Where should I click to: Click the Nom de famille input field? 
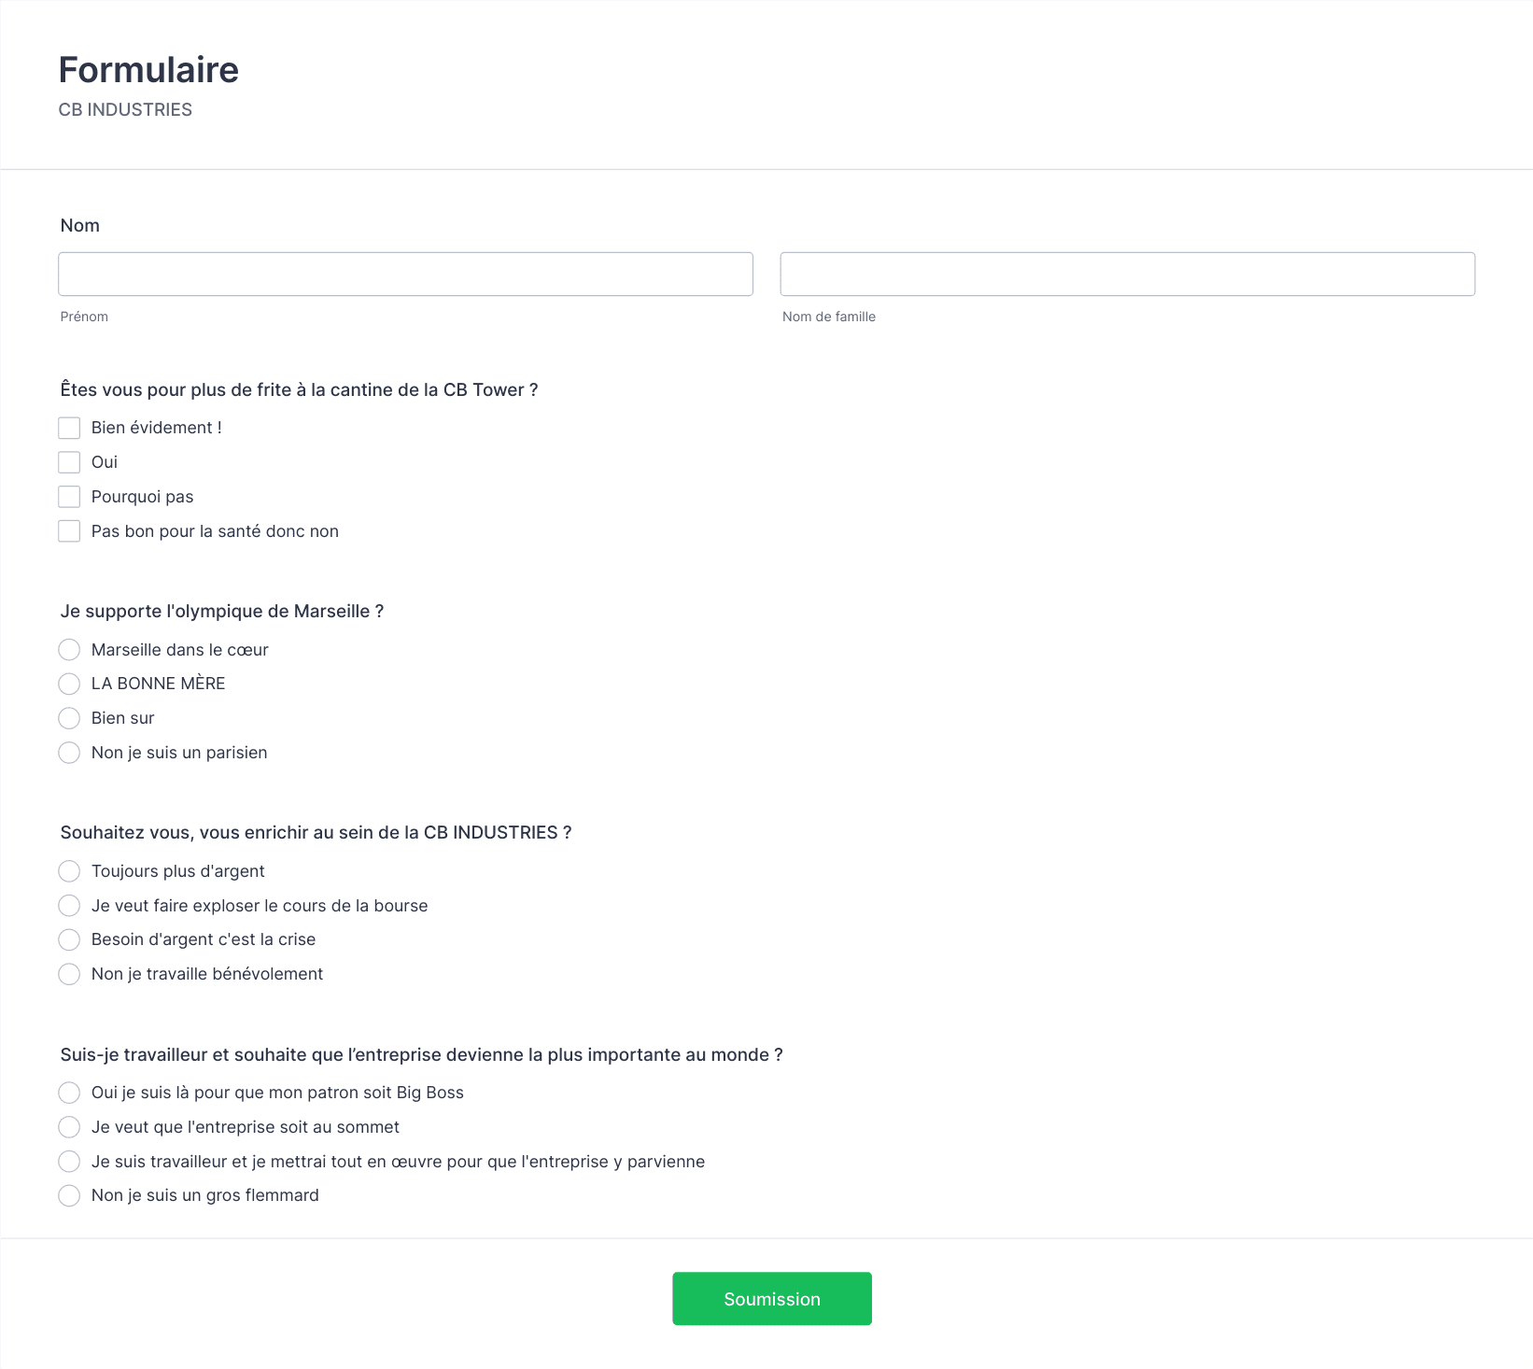tap(1127, 274)
